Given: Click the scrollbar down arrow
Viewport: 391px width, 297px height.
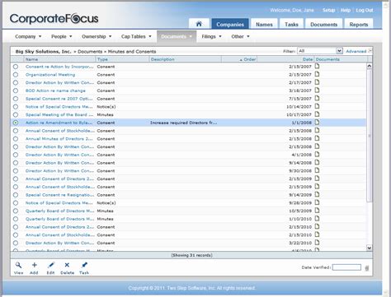Looking at the screenshot, I should coord(370,248).
